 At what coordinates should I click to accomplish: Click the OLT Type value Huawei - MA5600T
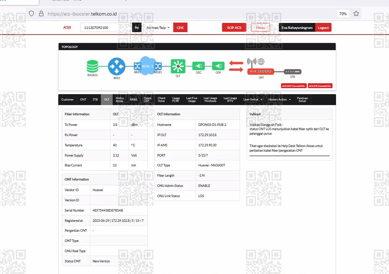coord(211,165)
